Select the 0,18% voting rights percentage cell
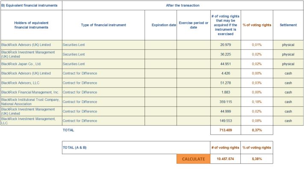 [x=257, y=102]
